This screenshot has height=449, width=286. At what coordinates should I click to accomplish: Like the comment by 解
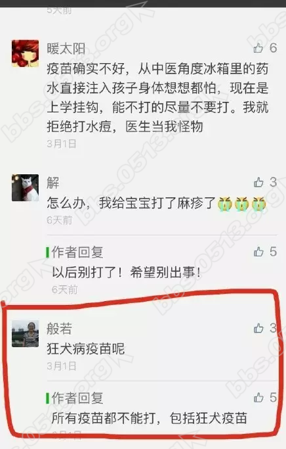click(258, 182)
